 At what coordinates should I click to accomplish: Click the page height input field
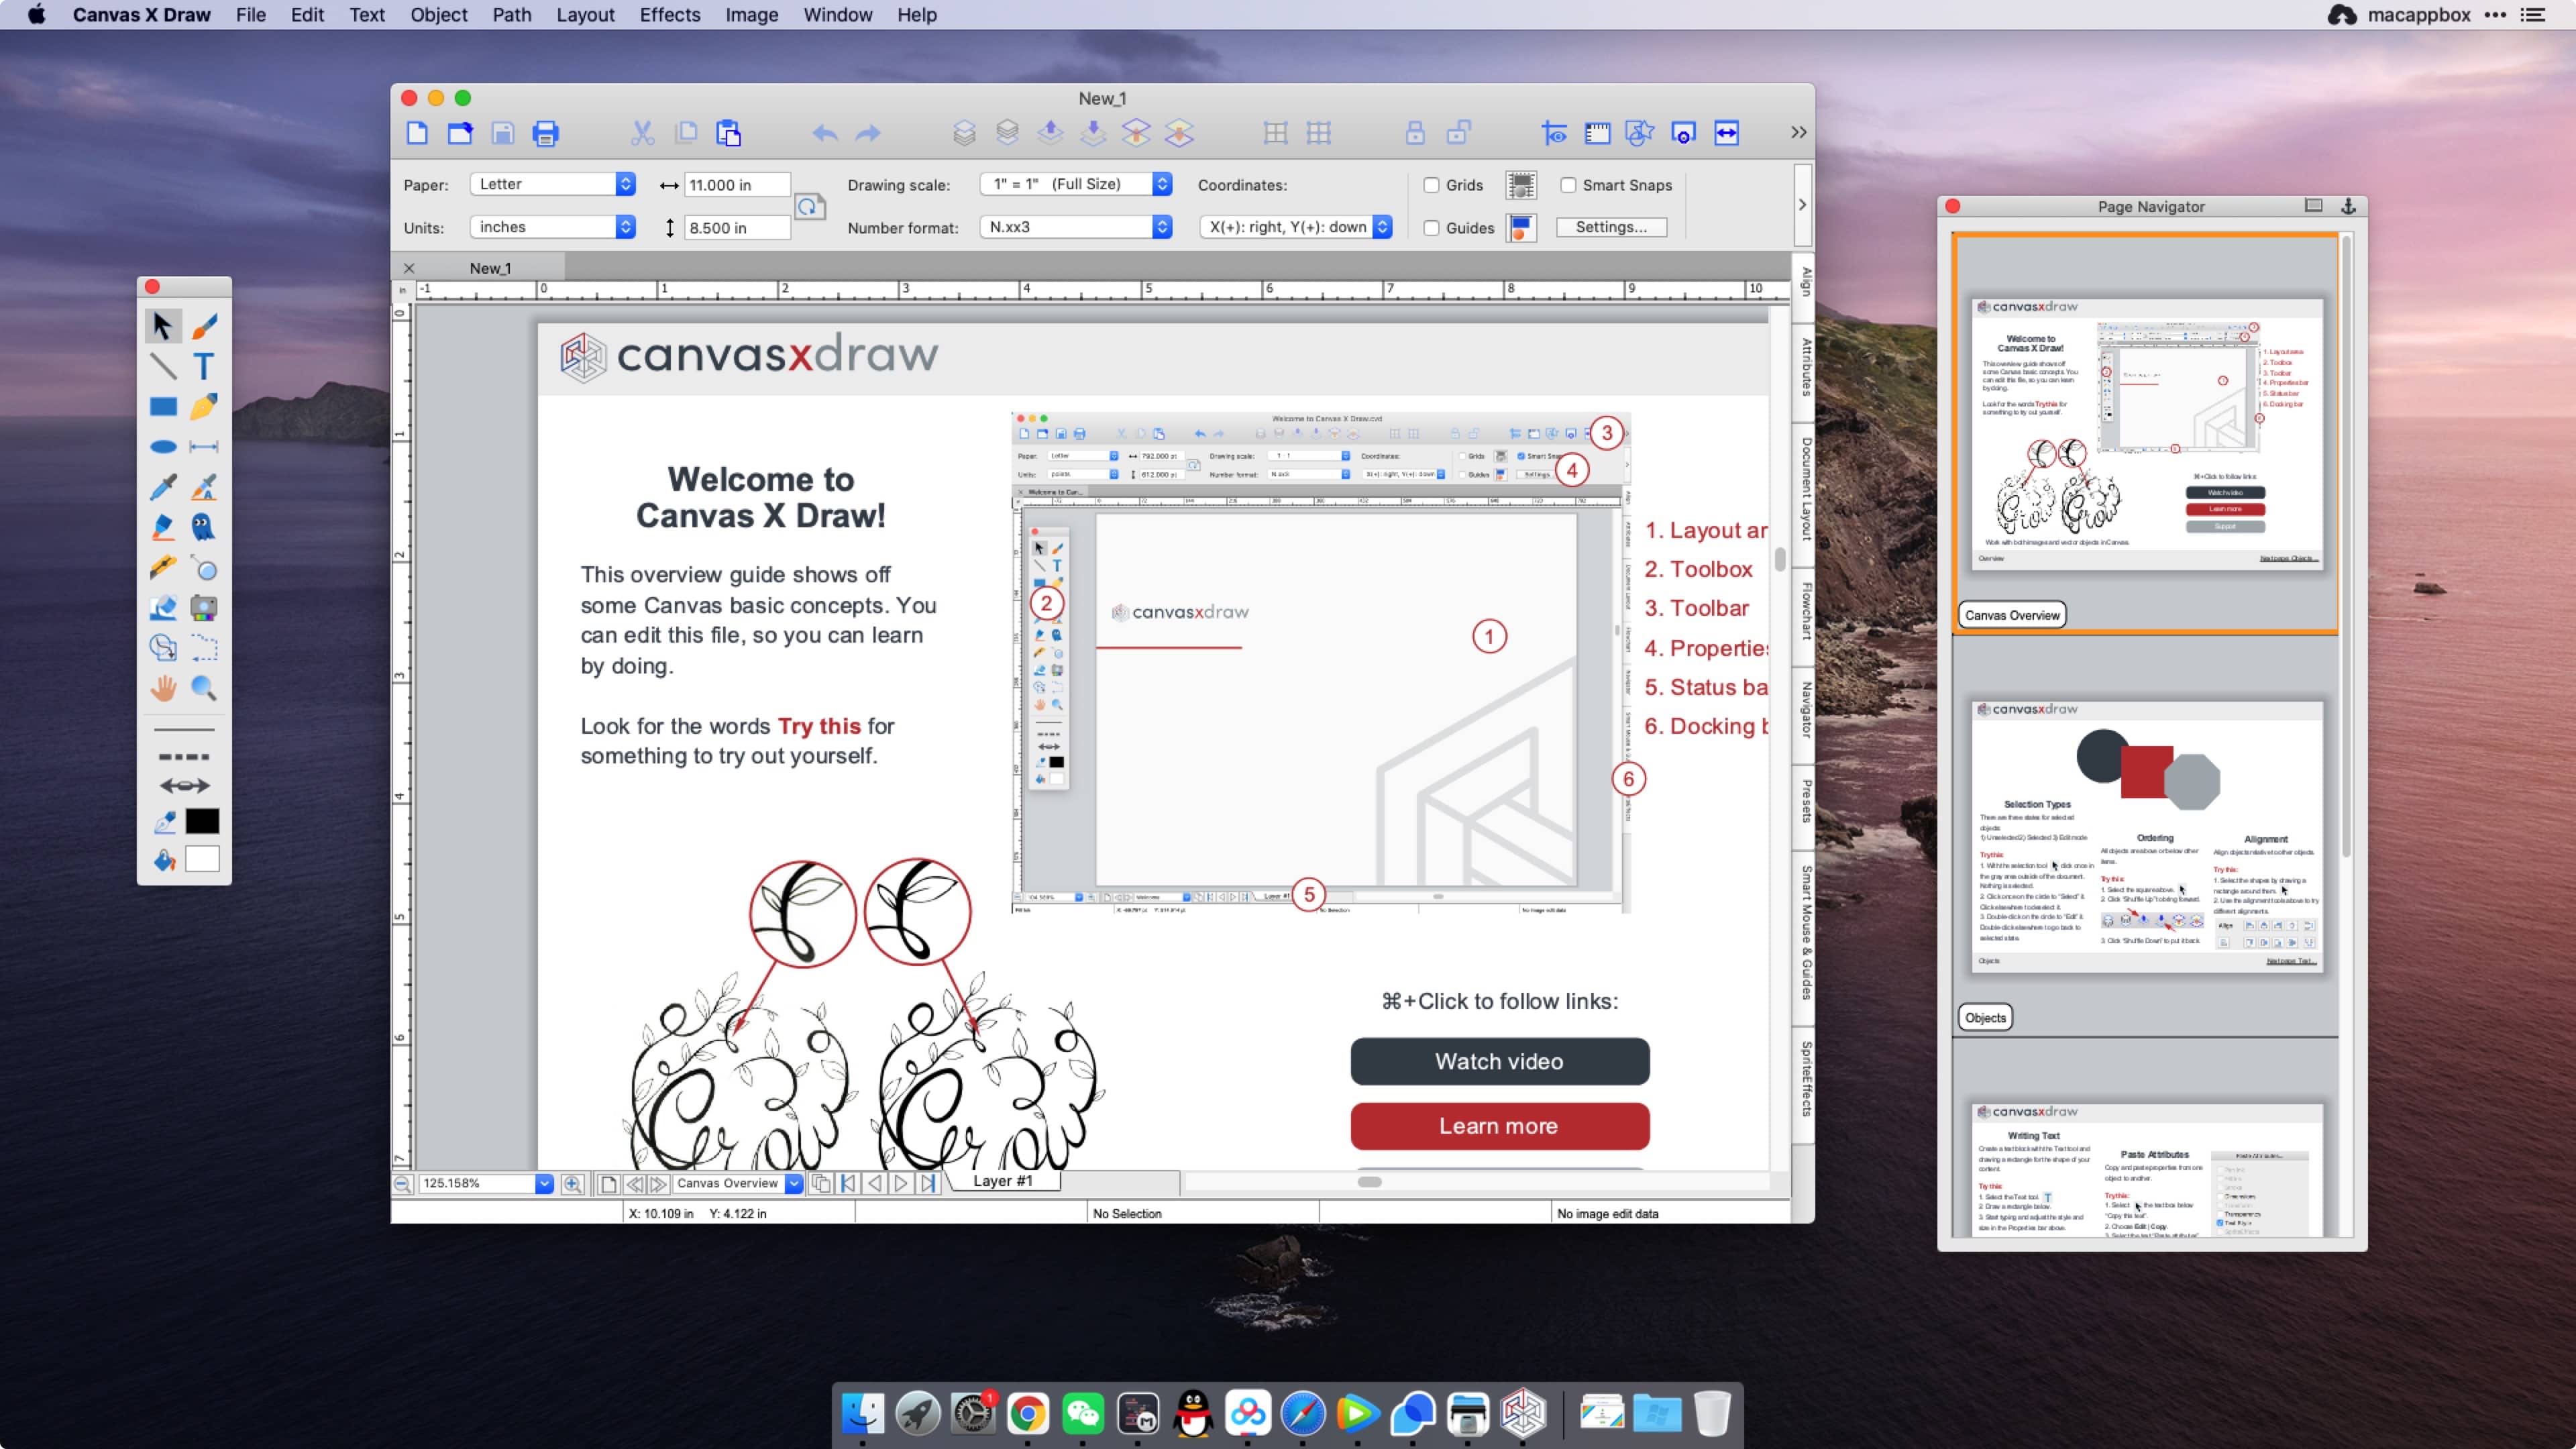736,228
